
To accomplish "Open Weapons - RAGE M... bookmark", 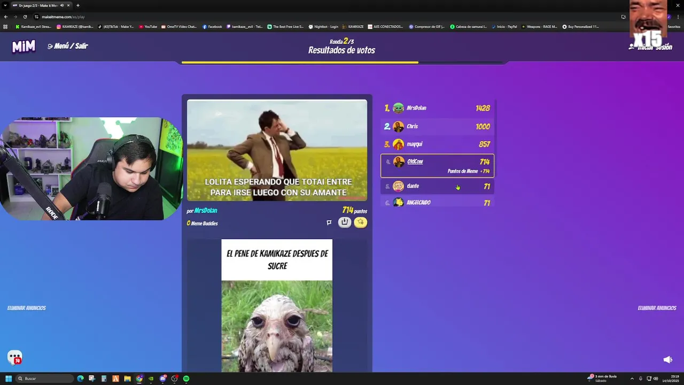I will tap(539, 26).
